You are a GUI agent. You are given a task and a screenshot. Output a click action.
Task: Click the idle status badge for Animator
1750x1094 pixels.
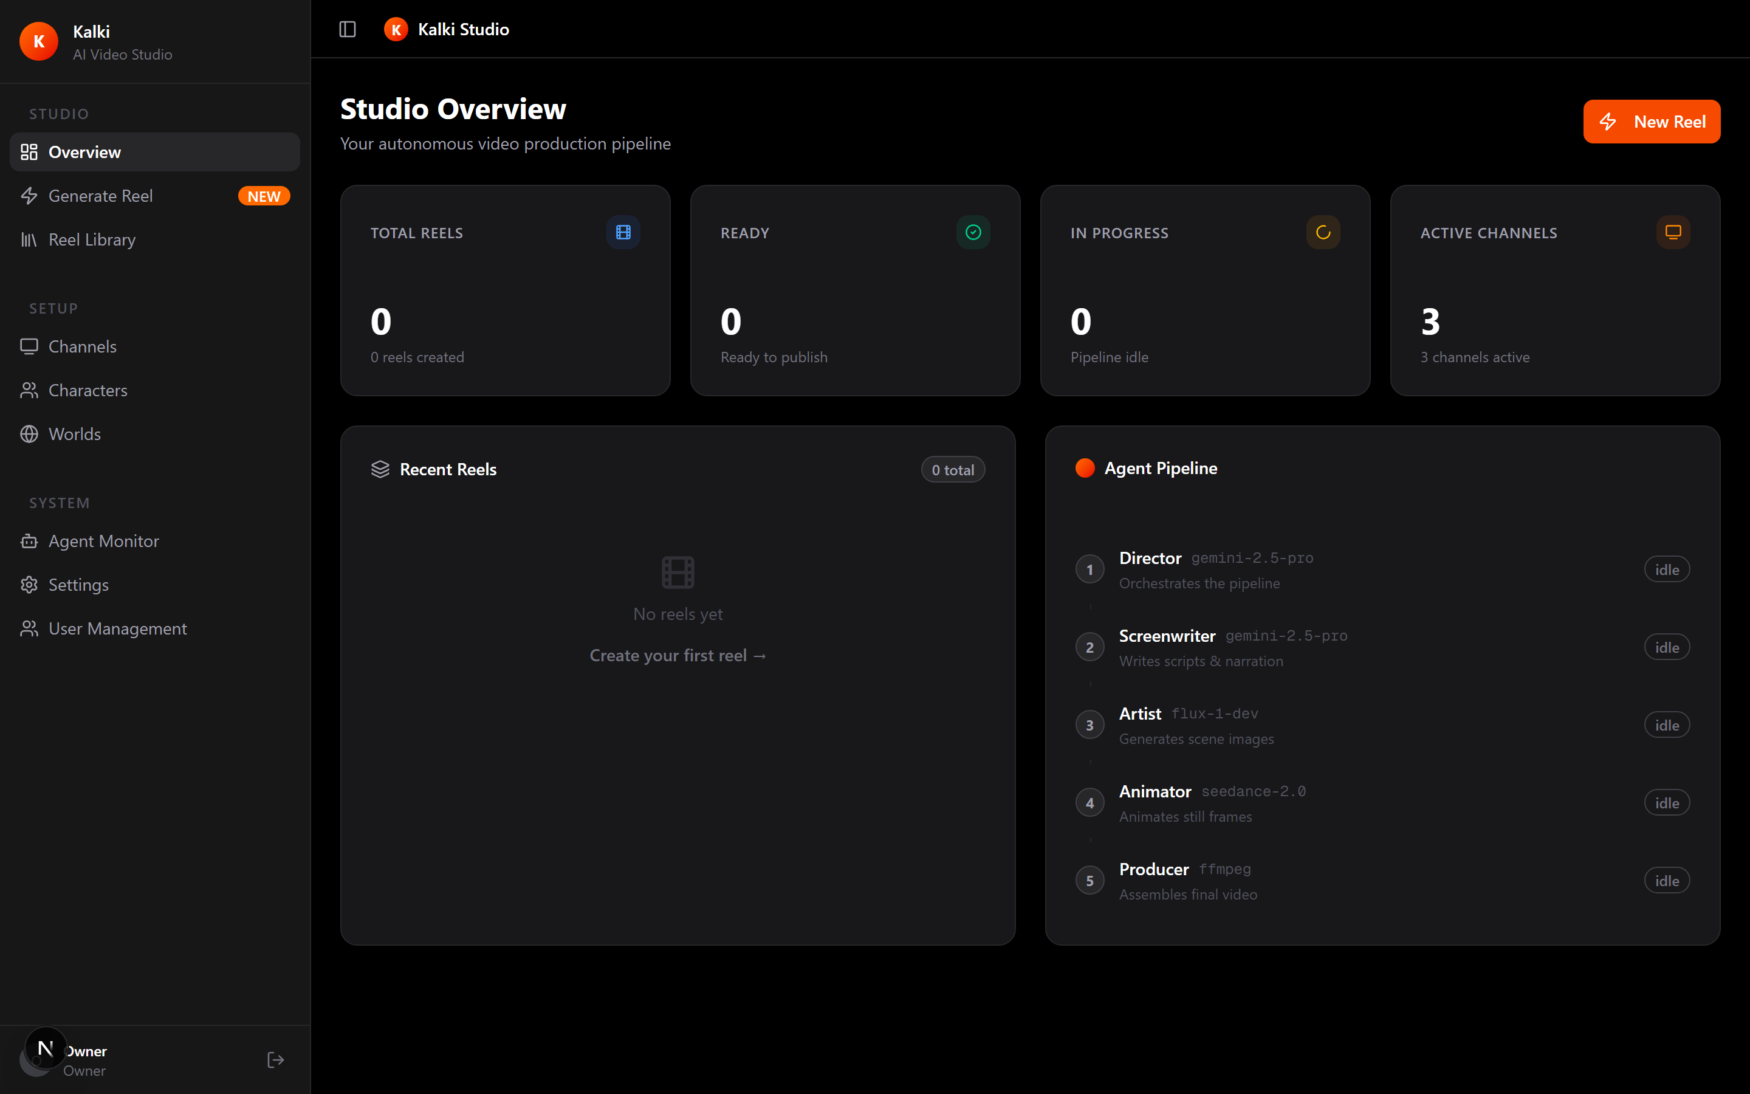(1667, 803)
